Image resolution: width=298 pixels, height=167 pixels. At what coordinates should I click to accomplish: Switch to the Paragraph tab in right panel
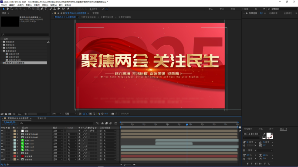261,129
